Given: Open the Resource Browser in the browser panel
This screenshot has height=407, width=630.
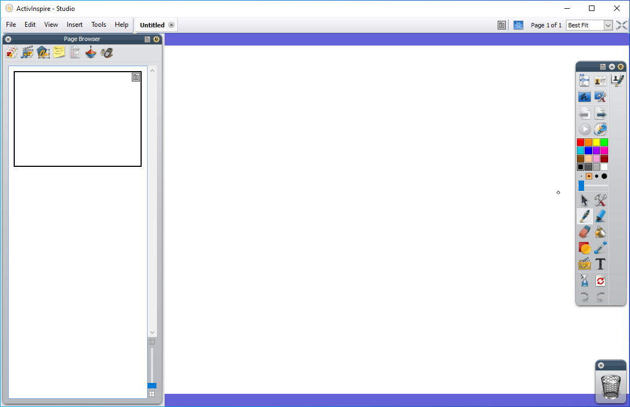Looking at the screenshot, I should click(27, 53).
